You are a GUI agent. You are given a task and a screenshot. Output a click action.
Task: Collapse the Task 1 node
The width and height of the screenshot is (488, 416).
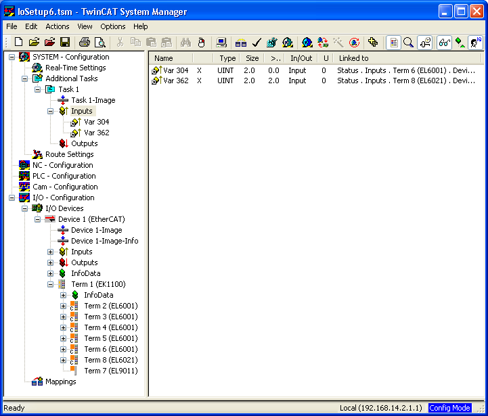coord(38,89)
